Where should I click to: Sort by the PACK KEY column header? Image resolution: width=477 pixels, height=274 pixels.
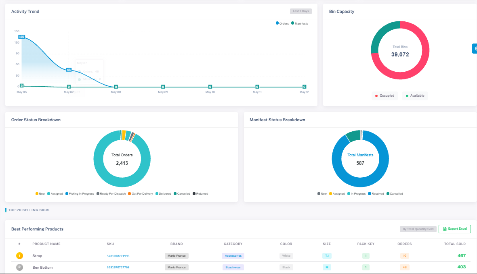(x=366, y=244)
